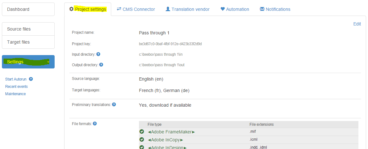The image size is (368, 149).
Task: Click help icon next to Output directory
Action: click(x=101, y=65)
